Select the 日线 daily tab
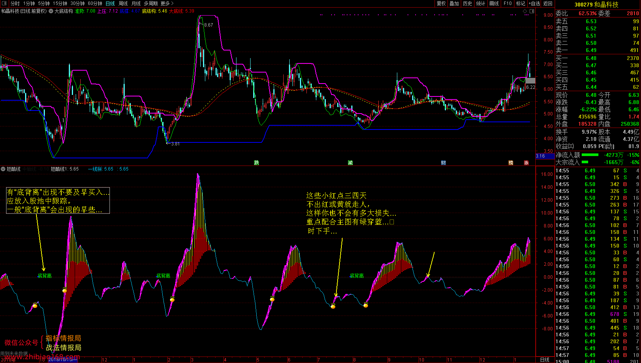 tap(110, 3)
